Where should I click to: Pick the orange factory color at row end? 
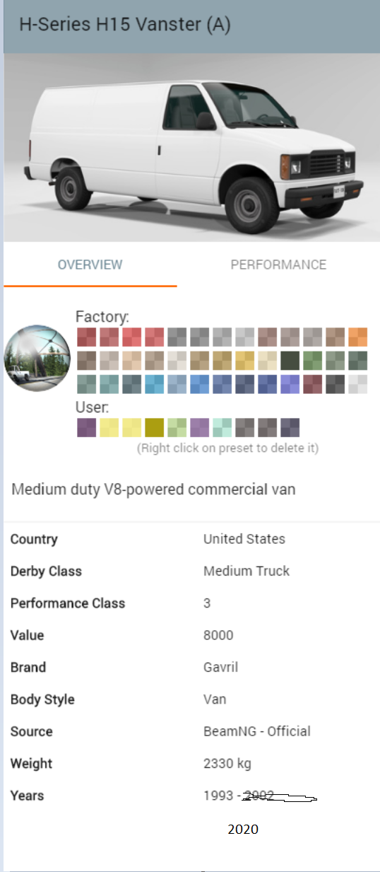tap(357, 337)
